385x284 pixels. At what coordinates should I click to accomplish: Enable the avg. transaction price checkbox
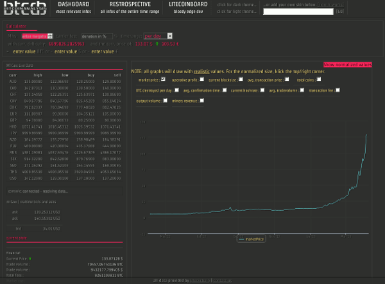click(287, 79)
